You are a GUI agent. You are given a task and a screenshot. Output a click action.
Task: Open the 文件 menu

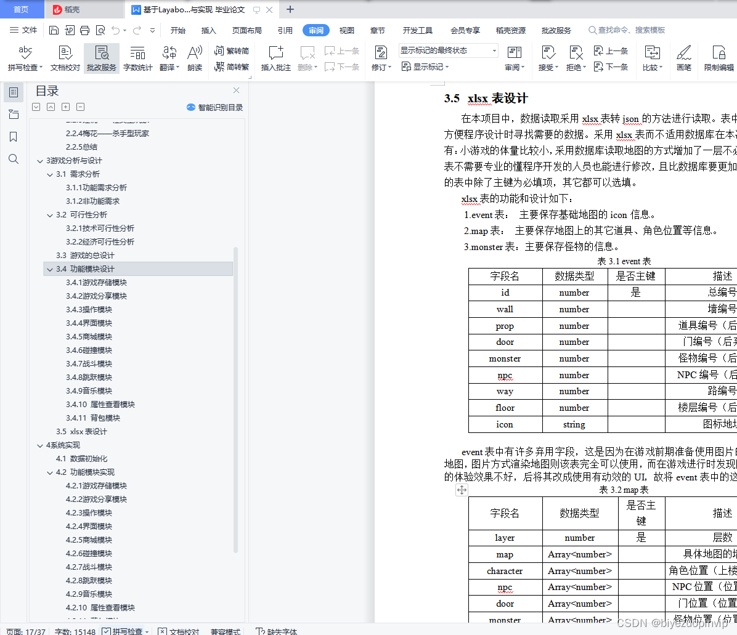23,31
